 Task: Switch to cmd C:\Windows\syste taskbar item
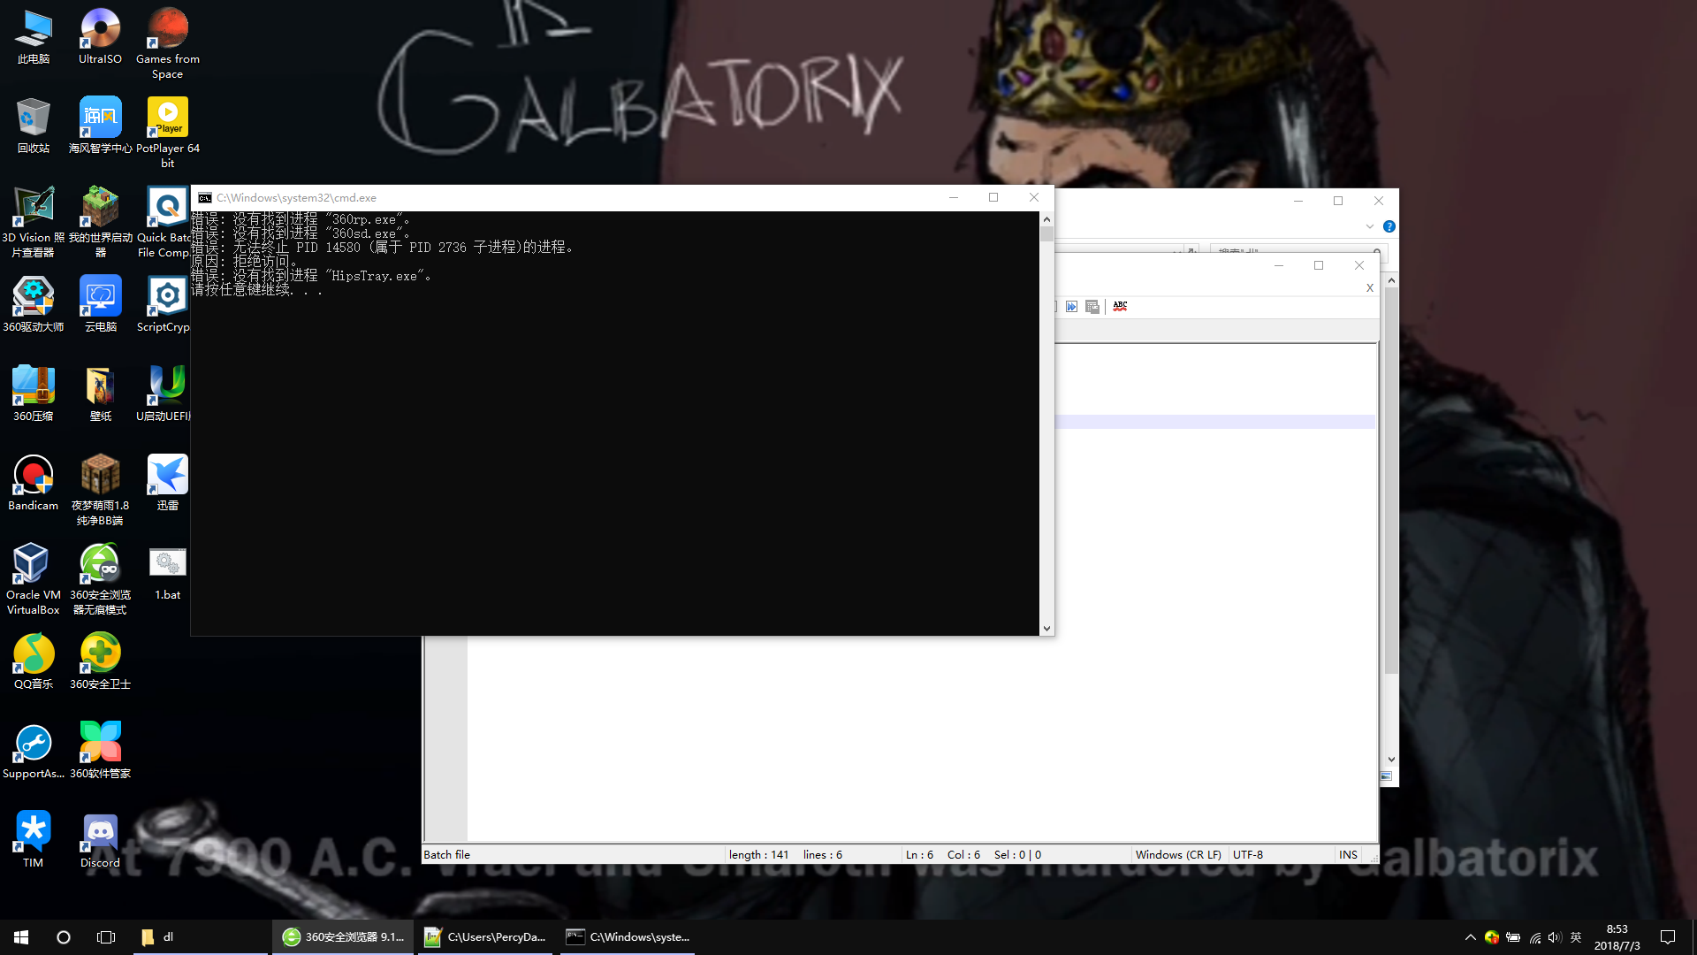click(628, 937)
